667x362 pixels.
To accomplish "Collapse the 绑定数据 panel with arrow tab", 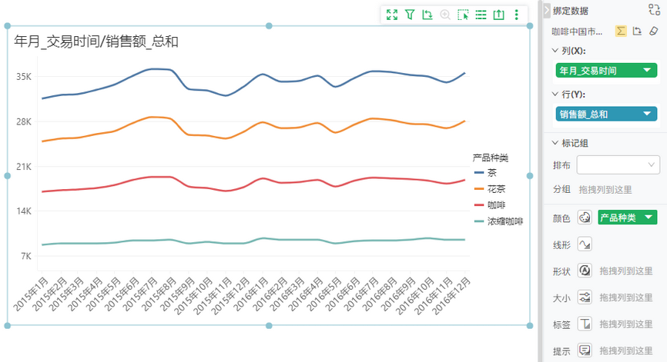I will [547, 11].
